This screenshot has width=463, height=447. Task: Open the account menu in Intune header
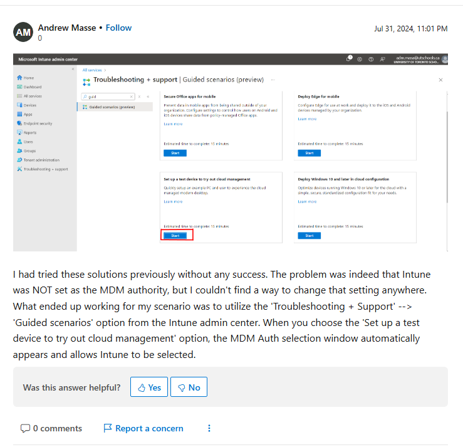[420, 60]
